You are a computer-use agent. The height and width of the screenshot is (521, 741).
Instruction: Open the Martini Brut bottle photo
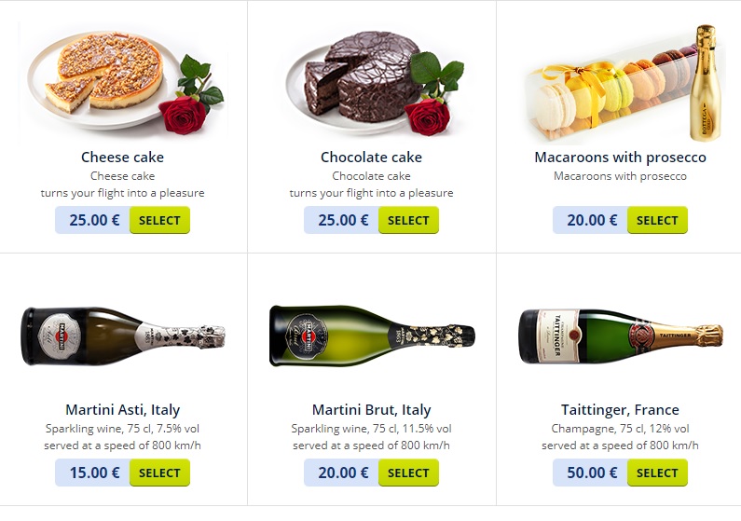[371, 336]
